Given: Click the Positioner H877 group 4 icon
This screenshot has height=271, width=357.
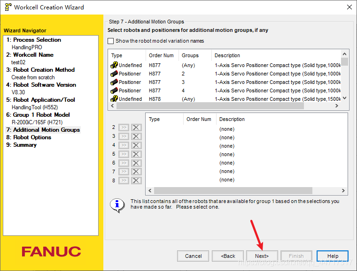Looking at the screenshot, I should tap(114, 90).
